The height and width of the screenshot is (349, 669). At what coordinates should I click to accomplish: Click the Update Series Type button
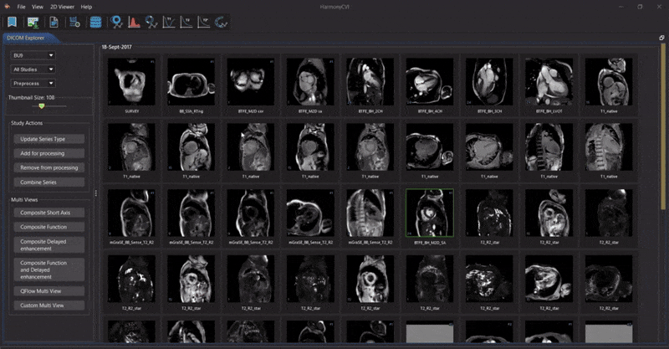point(49,139)
